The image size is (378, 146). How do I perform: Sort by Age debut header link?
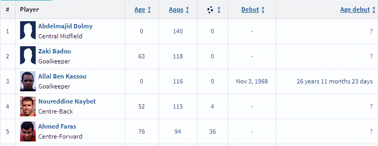click(355, 10)
